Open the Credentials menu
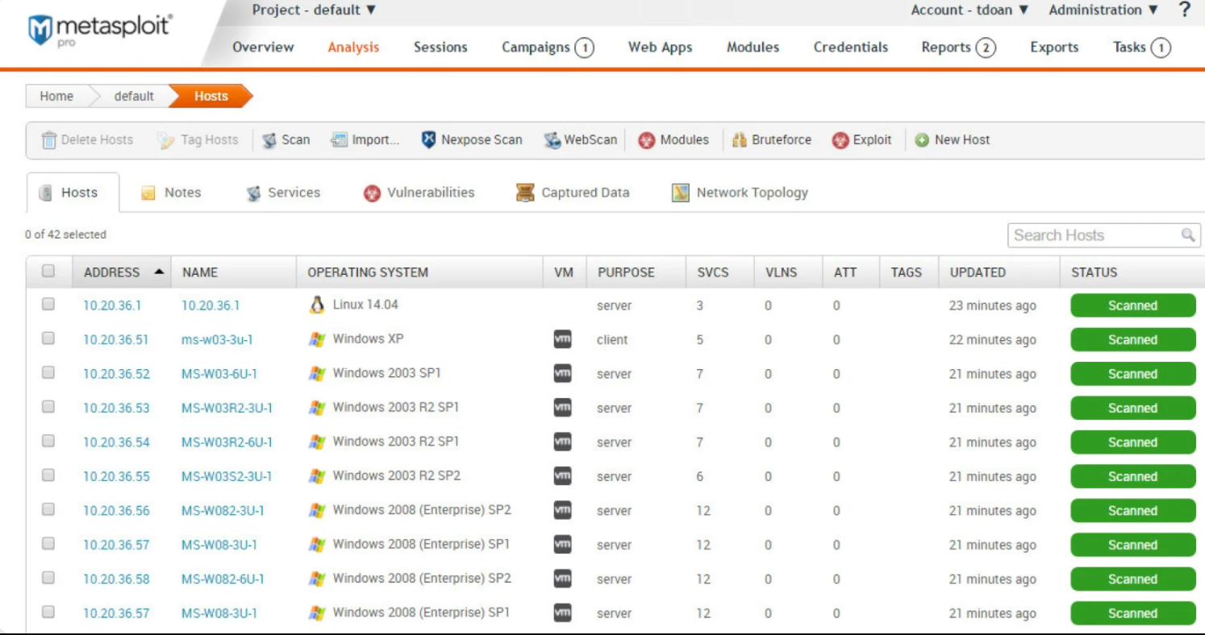Viewport: 1205px width, 635px height. [851, 48]
